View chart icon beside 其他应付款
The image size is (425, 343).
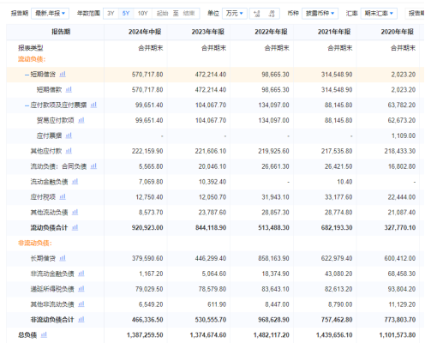coord(69,151)
